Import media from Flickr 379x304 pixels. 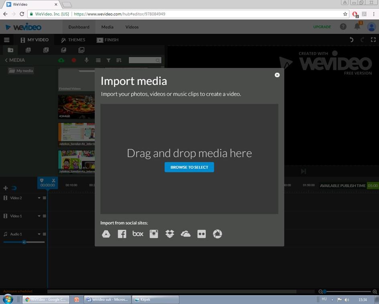coord(202,234)
